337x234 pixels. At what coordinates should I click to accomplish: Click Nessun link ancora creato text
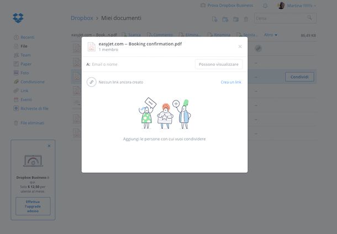pyautogui.click(x=121, y=82)
